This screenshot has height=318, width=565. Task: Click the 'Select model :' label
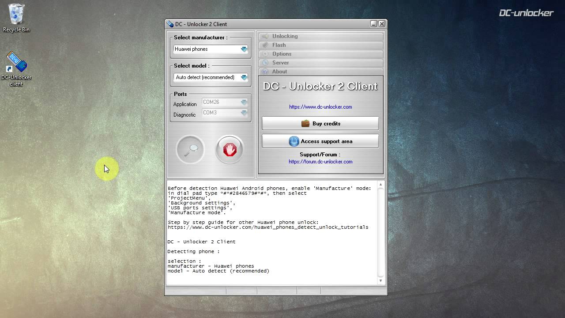(x=192, y=66)
